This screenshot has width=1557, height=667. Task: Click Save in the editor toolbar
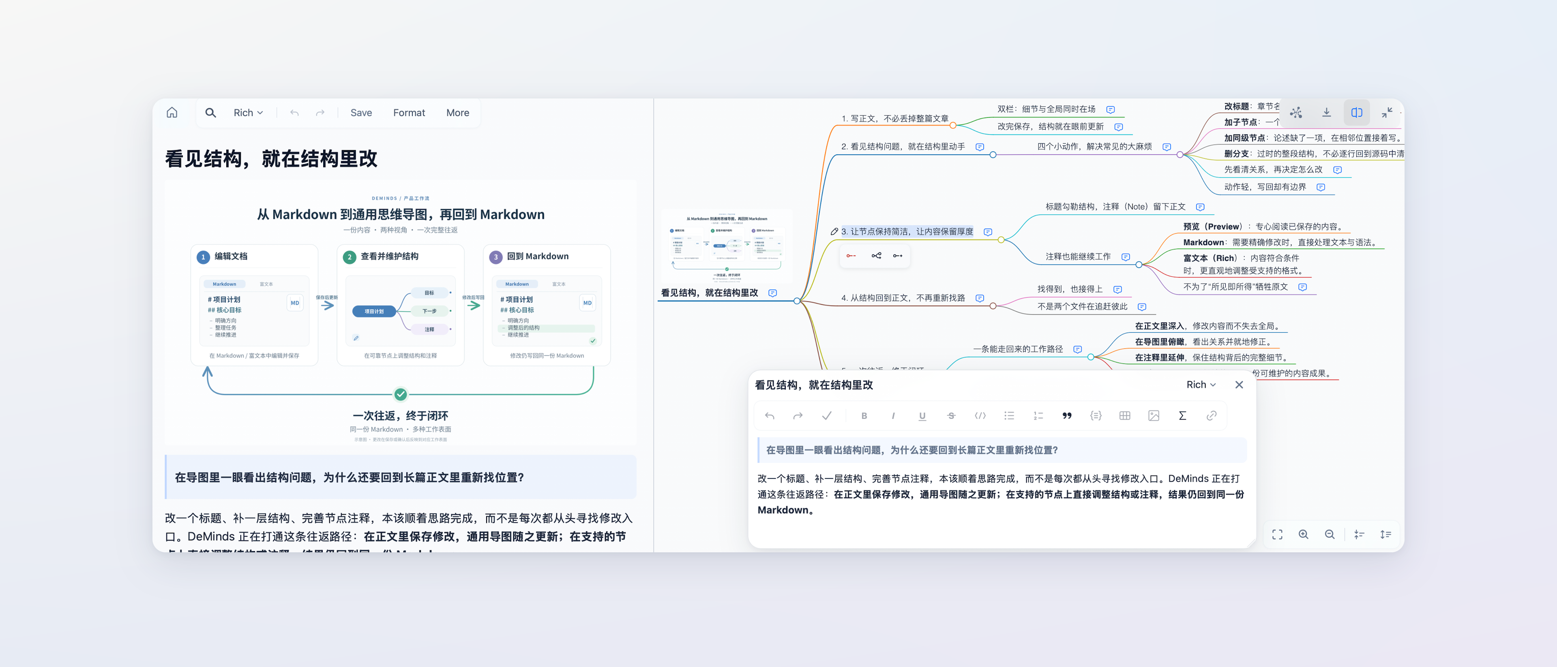tap(361, 112)
